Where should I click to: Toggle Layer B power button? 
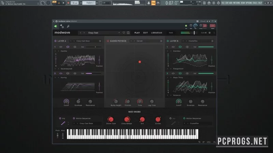(168, 41)
